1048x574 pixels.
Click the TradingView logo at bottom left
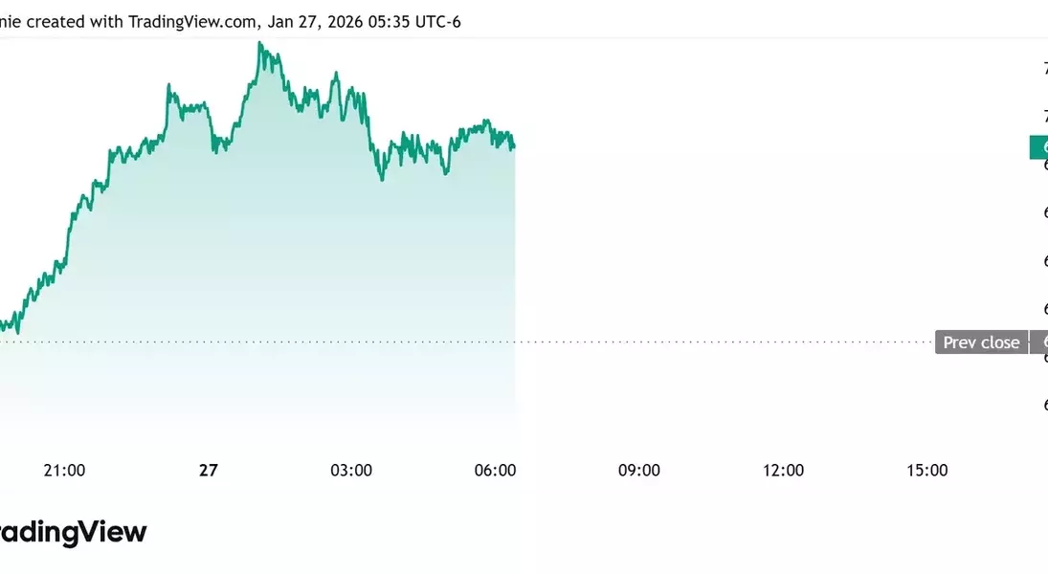[x=73, y=533]
